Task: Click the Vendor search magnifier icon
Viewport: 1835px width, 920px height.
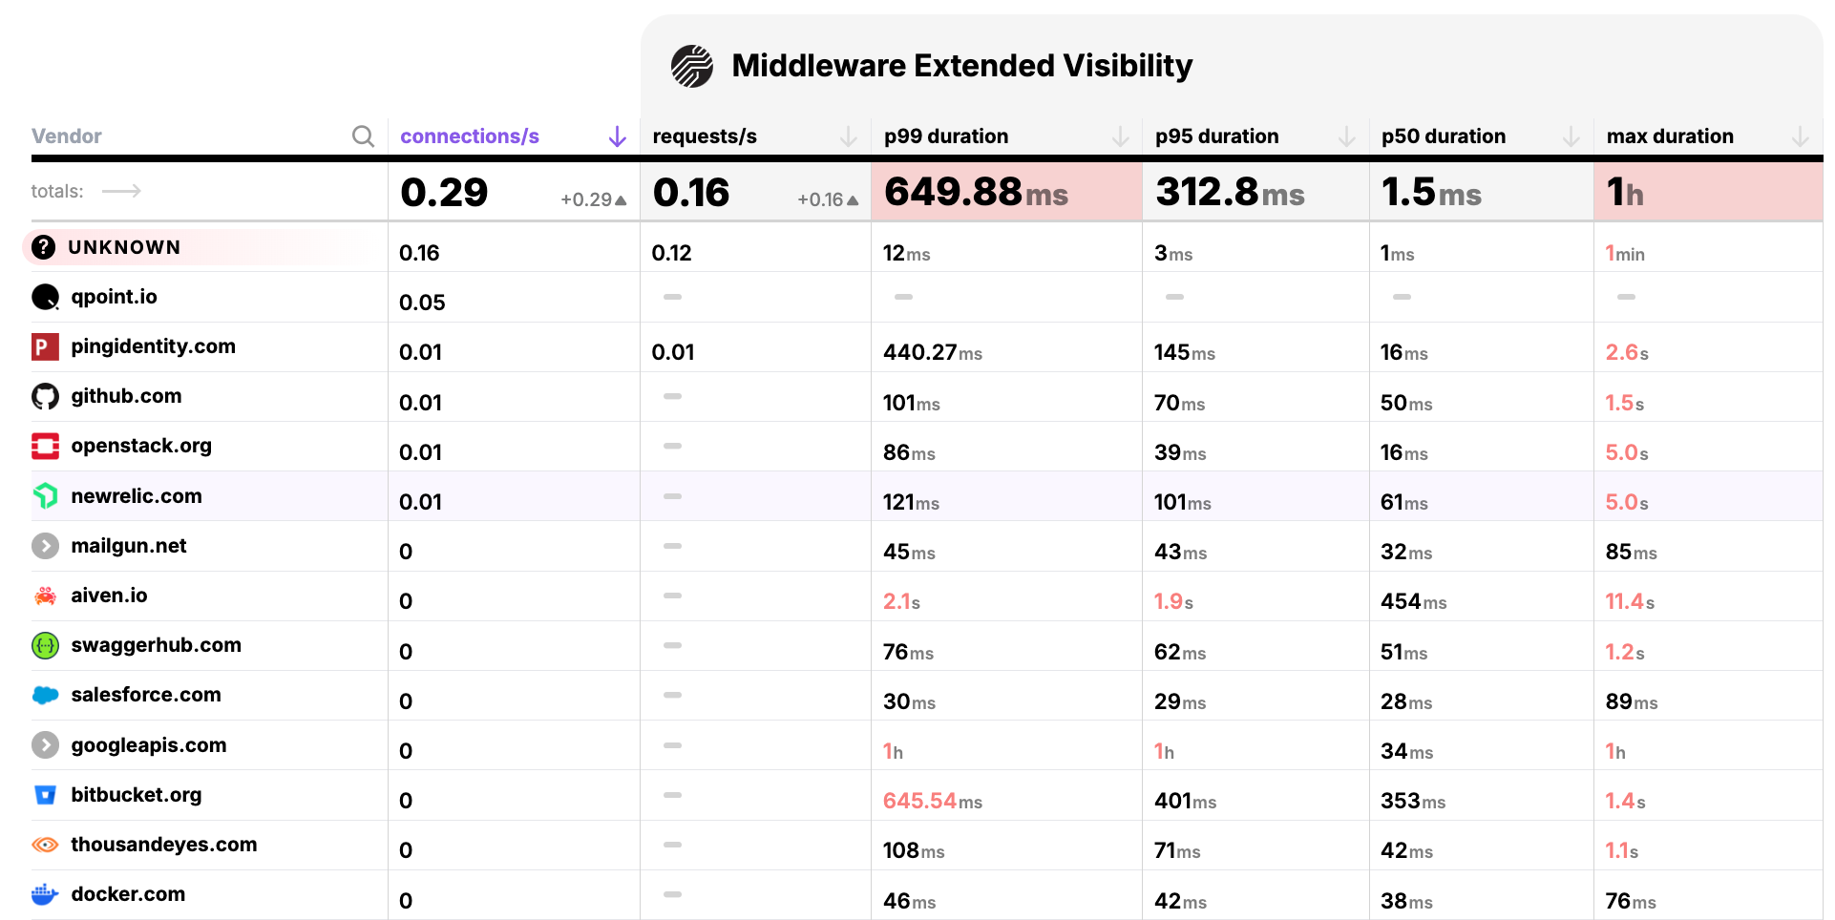Action: 363,136
